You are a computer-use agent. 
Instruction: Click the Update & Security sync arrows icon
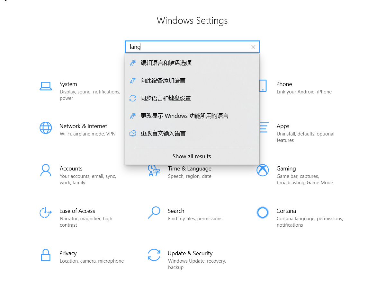coord(154,255)
